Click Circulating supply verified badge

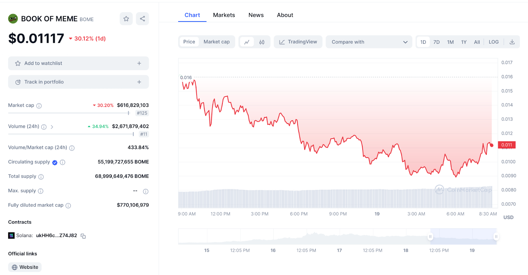coord(55,162)
